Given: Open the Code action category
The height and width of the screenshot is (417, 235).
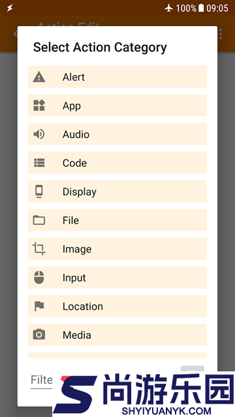Looking at the screenshot, I should click(117, 163).
